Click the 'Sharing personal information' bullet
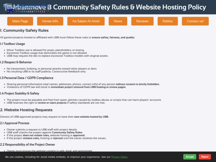Viewport: 216px width, 162px height. click(83, 84)
